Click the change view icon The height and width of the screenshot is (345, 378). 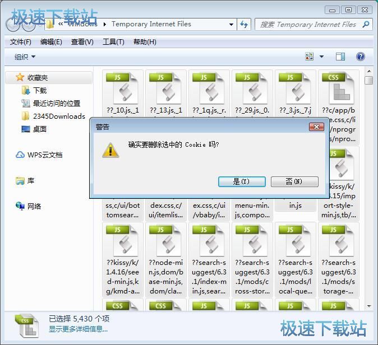pos(309,57)
